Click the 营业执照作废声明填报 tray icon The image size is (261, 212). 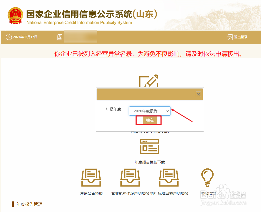130,177
